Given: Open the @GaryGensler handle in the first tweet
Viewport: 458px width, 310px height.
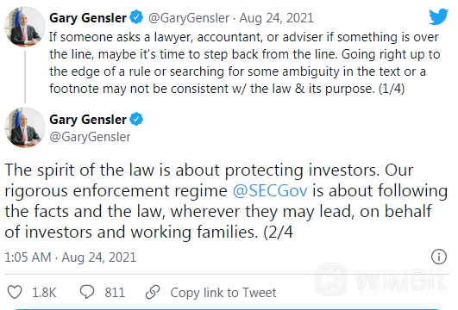Looking at the screenshot, I should [x=189, y=18].
